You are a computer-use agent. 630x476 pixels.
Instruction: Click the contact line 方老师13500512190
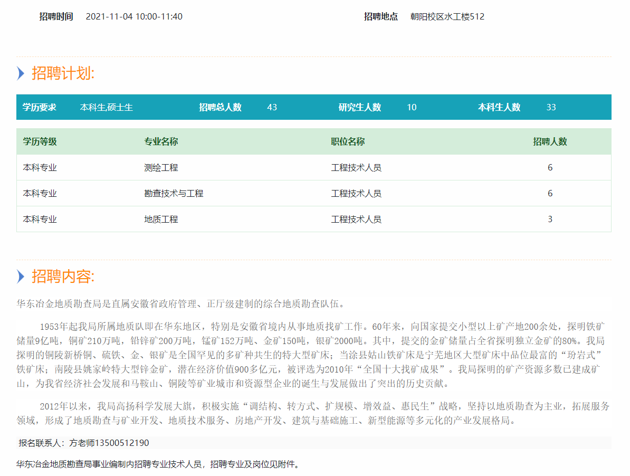pos(83,443)
